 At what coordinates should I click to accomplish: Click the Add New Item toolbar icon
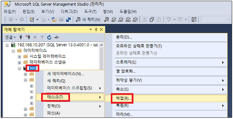pos(43,20)
